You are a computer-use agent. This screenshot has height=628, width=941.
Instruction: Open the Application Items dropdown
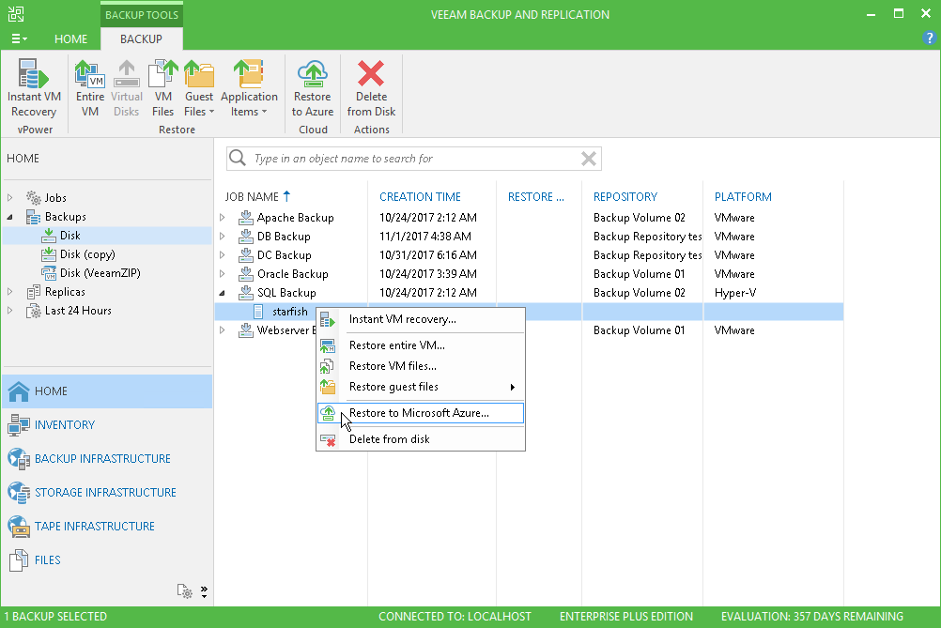tap(249, 86)
